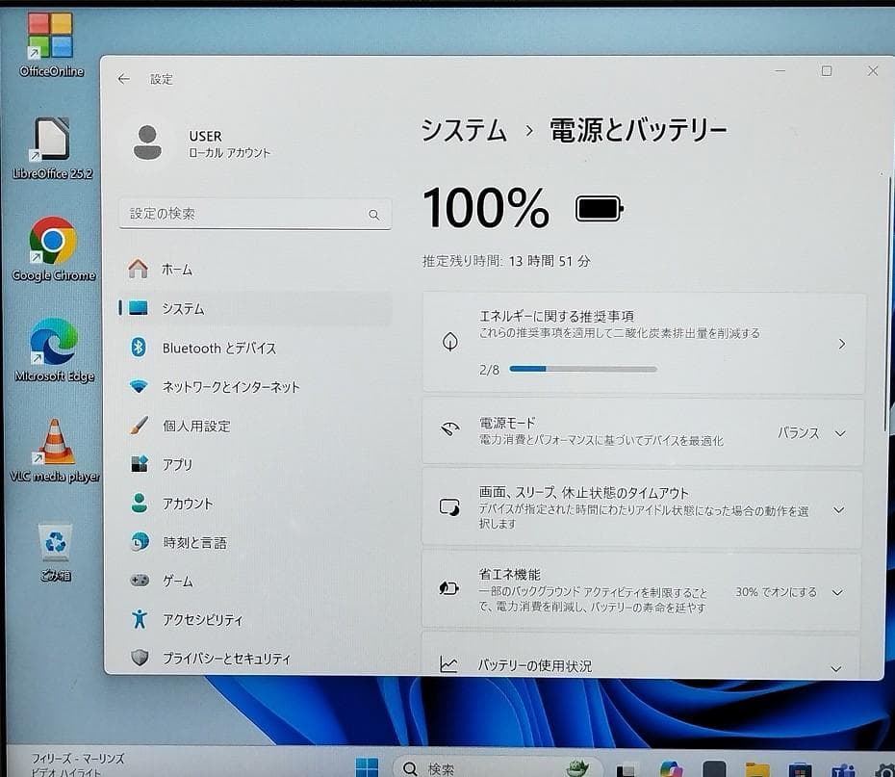Screen dimensions: 895x777
Task: Click the 設定の検索 search box
Action: (x=254, y=214)
